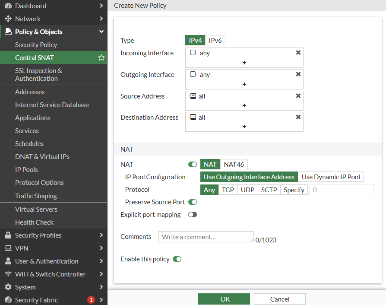386x305 pixels.
Task: Click the Outgoing Interface 'any' interface icon
Action: tap(193, 74)
